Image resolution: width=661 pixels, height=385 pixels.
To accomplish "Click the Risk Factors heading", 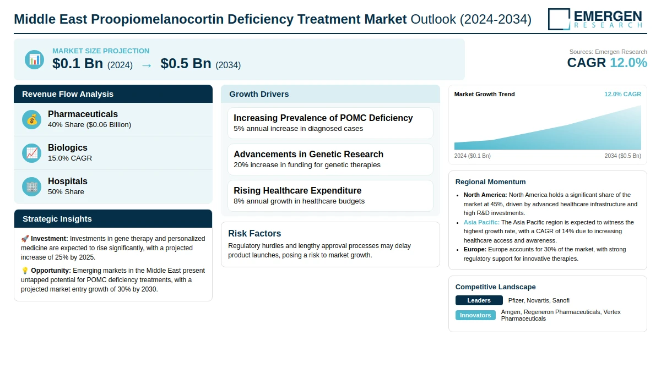I will click(254, 233).
